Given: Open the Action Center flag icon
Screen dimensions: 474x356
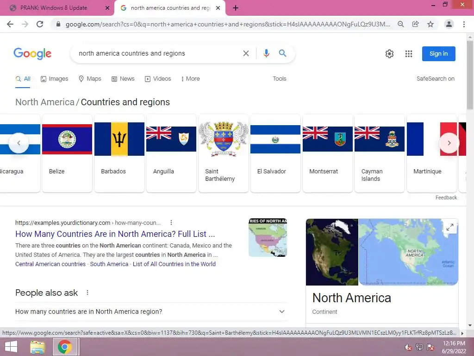Looking at the screenshot, I should pyautogui.click(x=430, y=347).
